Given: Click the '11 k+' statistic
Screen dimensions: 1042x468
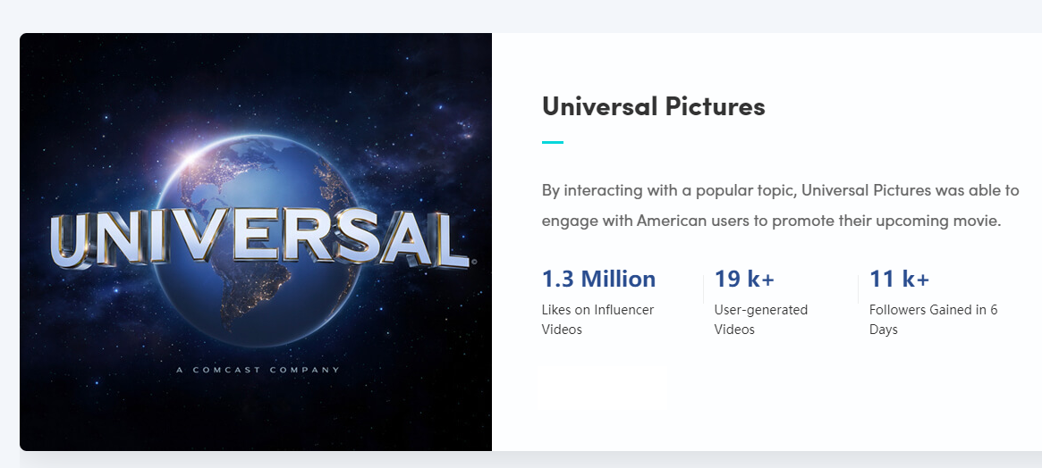Looking at the screenshot, I should click(899, 279).
